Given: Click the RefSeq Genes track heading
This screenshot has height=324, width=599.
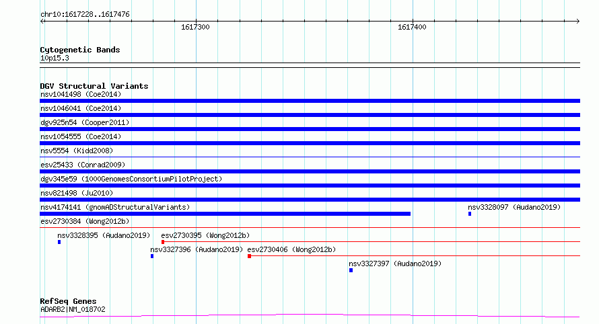Looking at the screenshot, I should (x=68, y=301).
